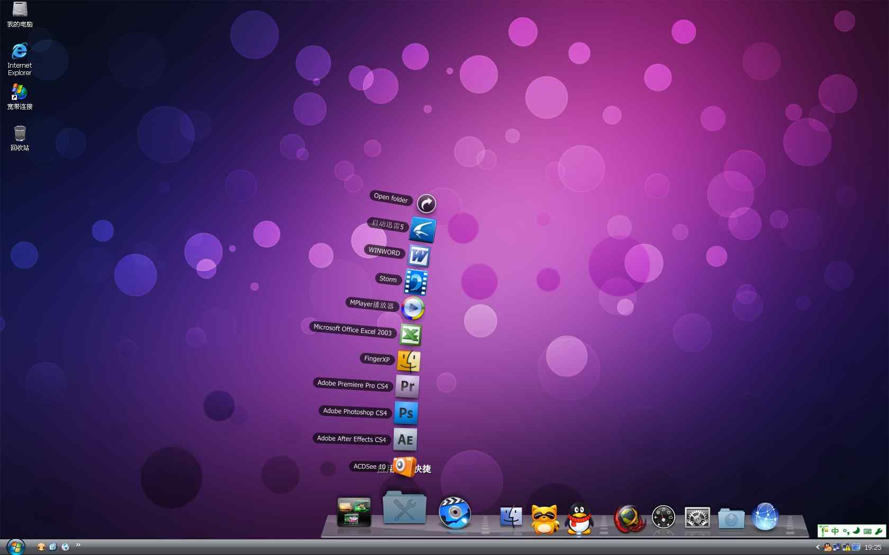This screenshot has width=889, height=555.
Task: Click the Open folder label
Action: [391, 198]
